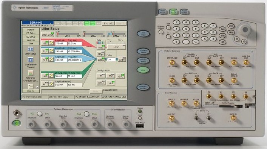
Task: Click the Delay 0 ps input field
Action: tap(111, 59)
